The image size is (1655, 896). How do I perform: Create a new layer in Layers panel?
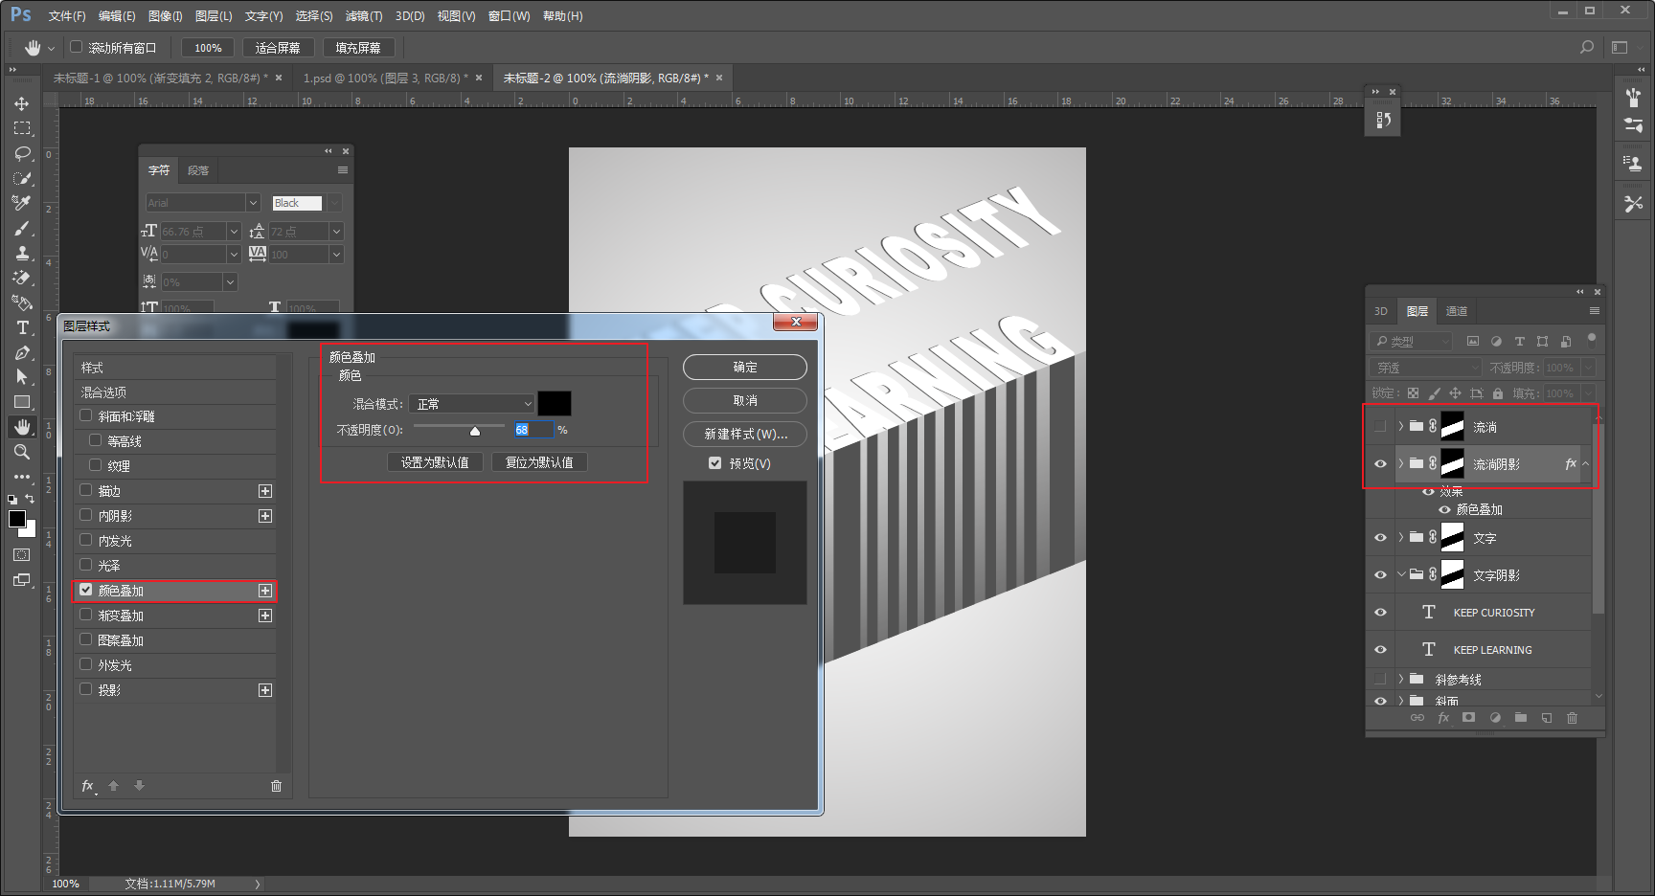point(1546,718)
